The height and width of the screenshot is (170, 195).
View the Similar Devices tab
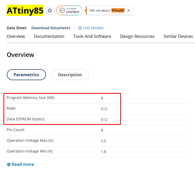click(178, 36)
